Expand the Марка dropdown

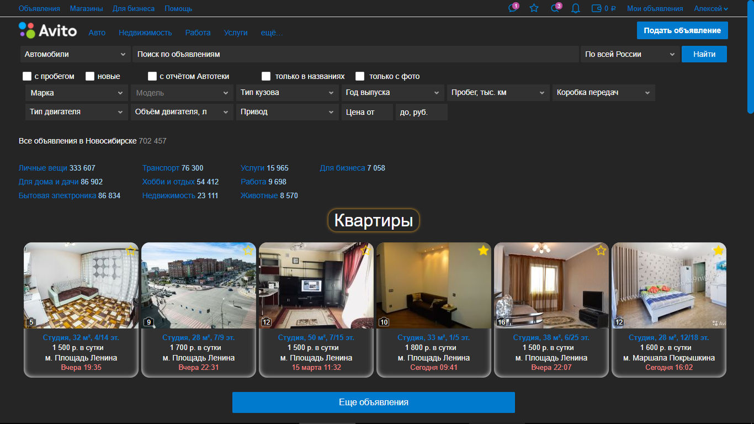tap(77, 93)
